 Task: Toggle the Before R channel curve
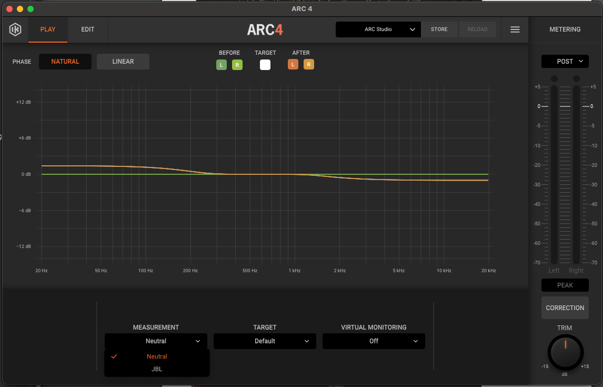click(x=237, y=65)
